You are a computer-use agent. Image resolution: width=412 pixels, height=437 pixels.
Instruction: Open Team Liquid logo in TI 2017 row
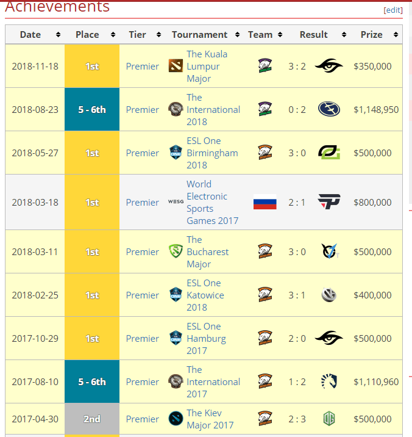coord(329,381)
